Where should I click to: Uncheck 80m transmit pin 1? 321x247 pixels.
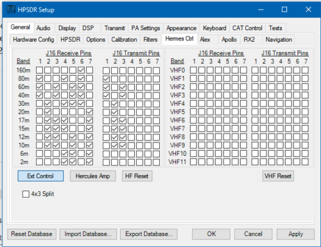click(106, 79)
